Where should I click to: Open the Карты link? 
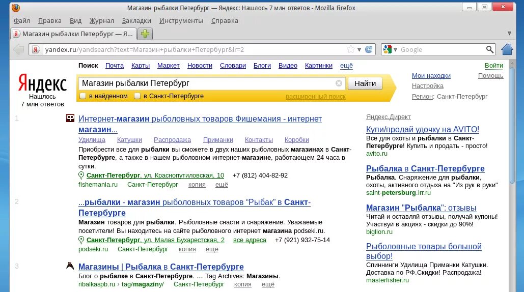coord(141,66)
